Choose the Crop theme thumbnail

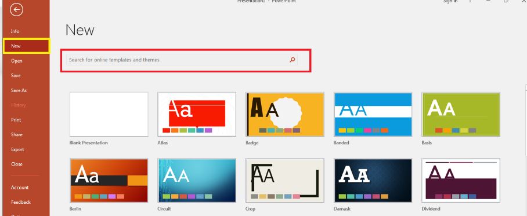coord(285,181)
